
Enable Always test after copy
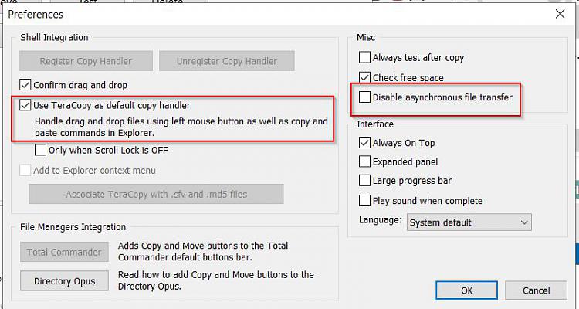pyautogui.click(x=364, y=57)
